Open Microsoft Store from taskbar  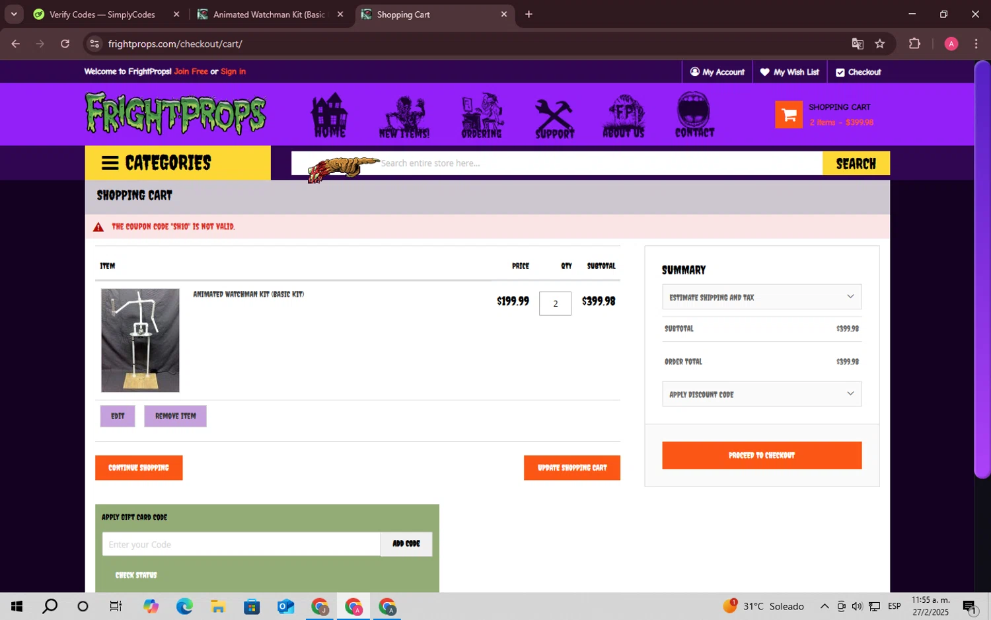coord(252,606)
